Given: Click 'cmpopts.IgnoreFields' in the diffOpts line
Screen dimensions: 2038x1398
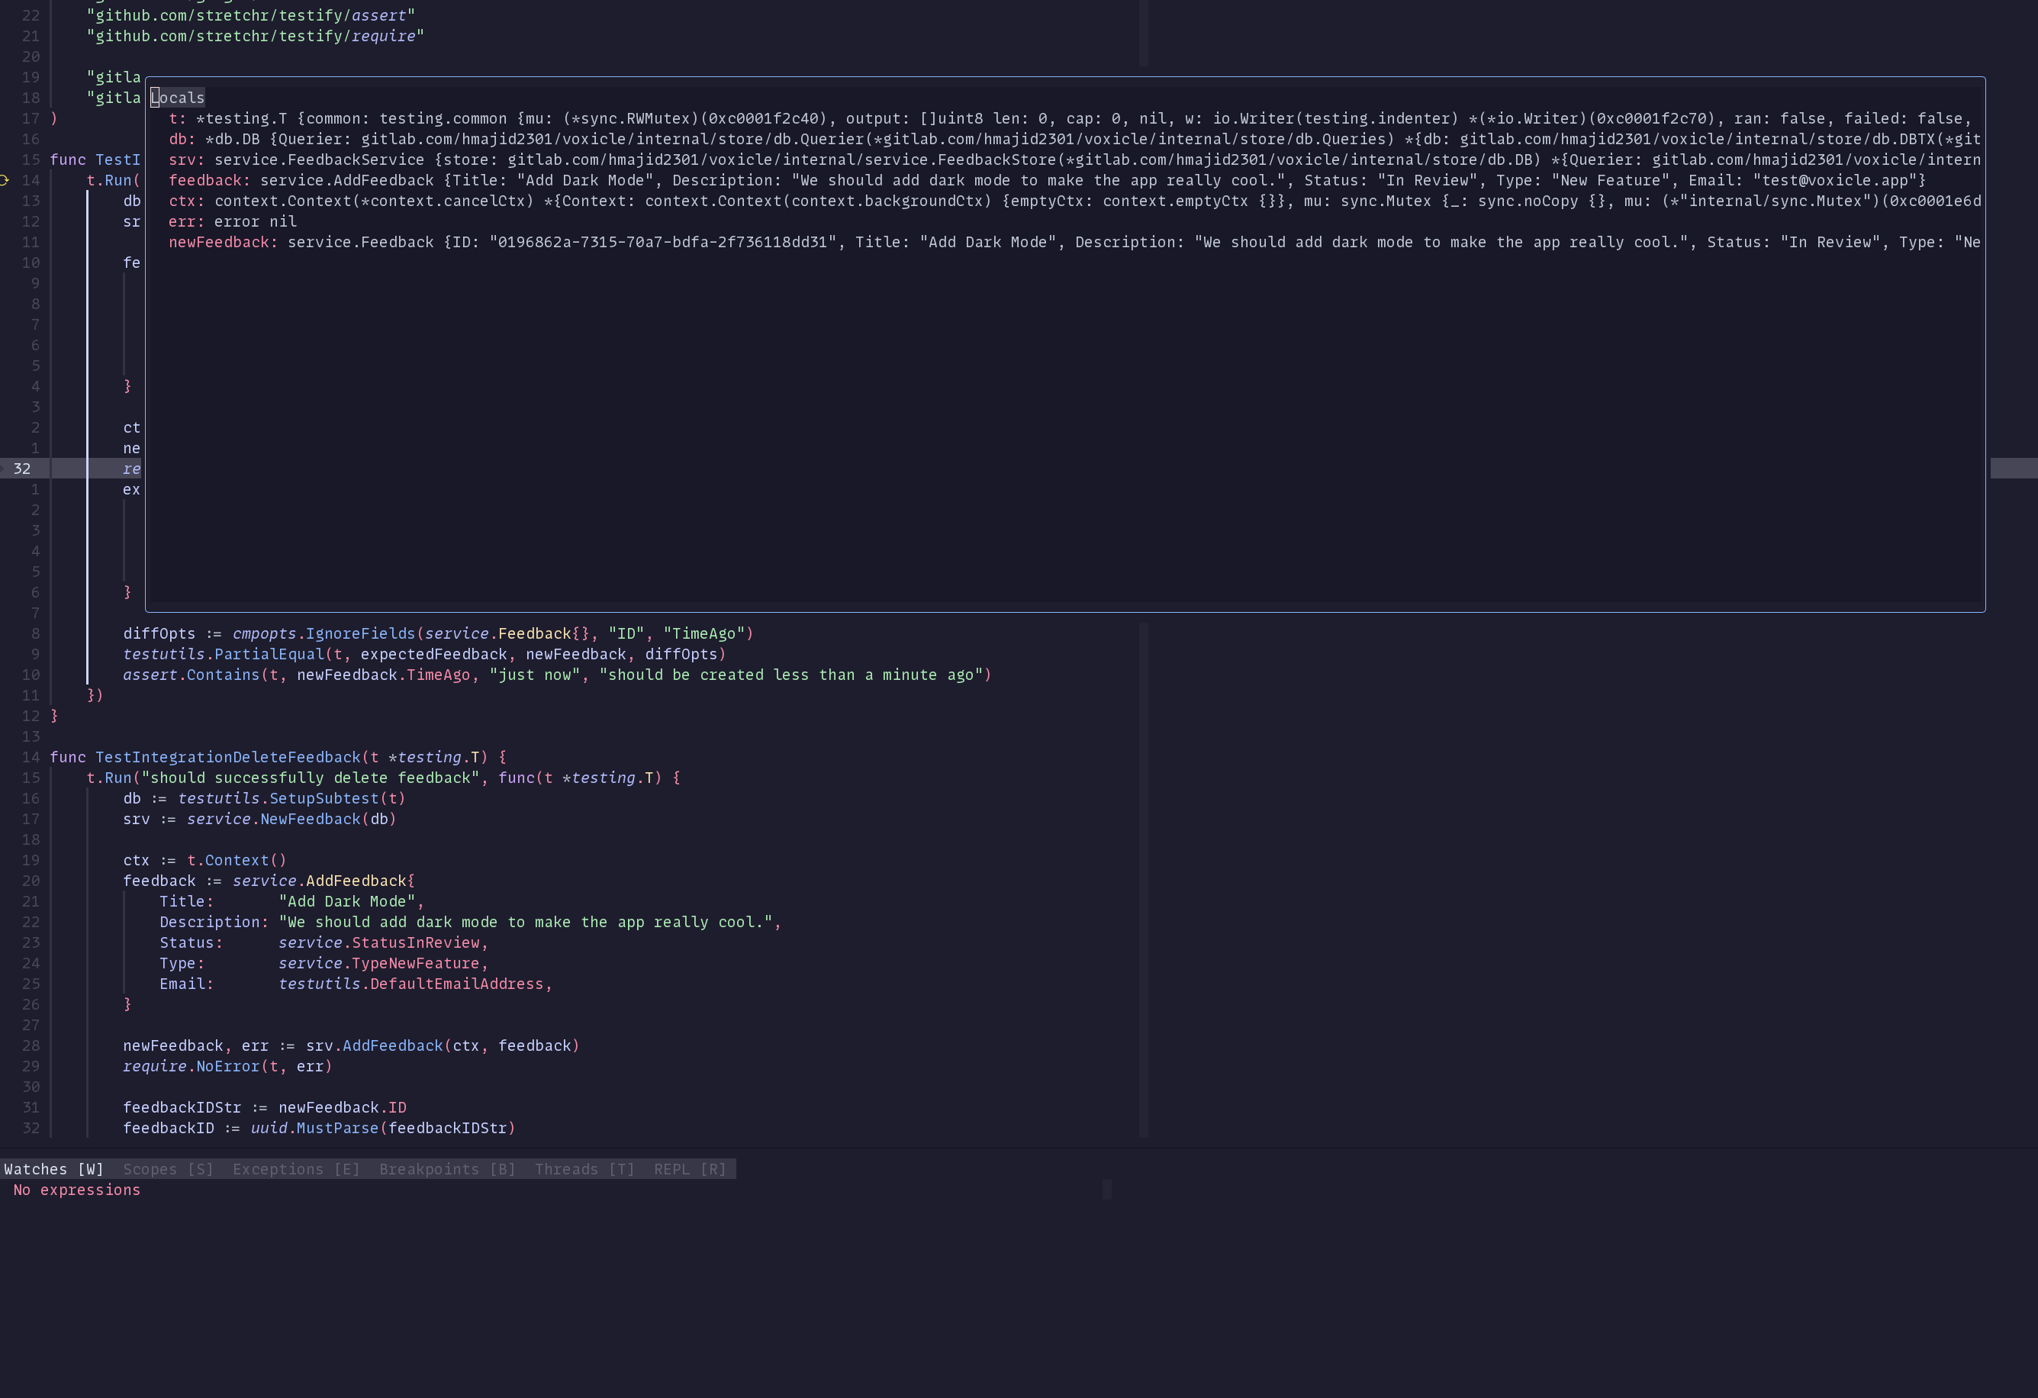Looking at the screenshot, I should click(x=324, y=633).
